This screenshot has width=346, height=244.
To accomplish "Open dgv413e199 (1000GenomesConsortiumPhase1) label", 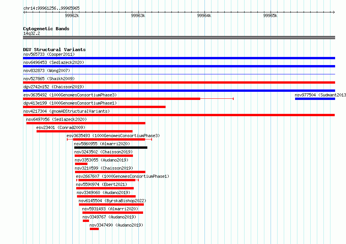I will (70, 103).
